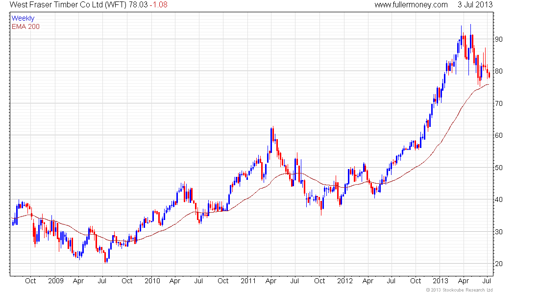This screenshot has width=539, height=294.
Task: Click the 'Oct' label just before 2013
Action: click(x=416, y=281)
